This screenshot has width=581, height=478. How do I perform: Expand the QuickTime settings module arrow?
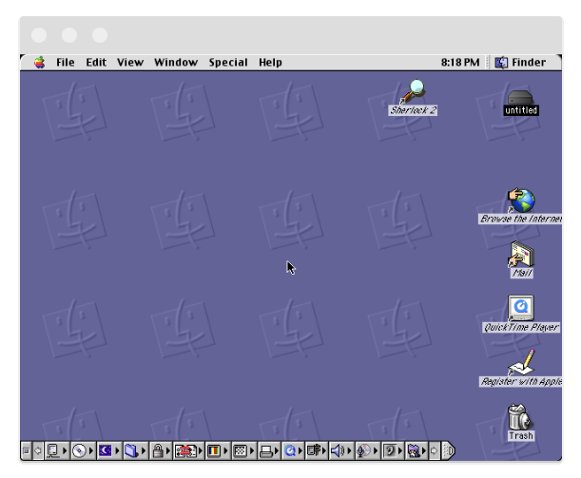[x=300, y=450]
